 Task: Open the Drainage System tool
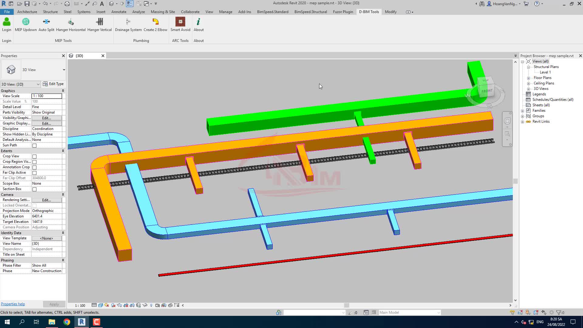tap(128, 25)
